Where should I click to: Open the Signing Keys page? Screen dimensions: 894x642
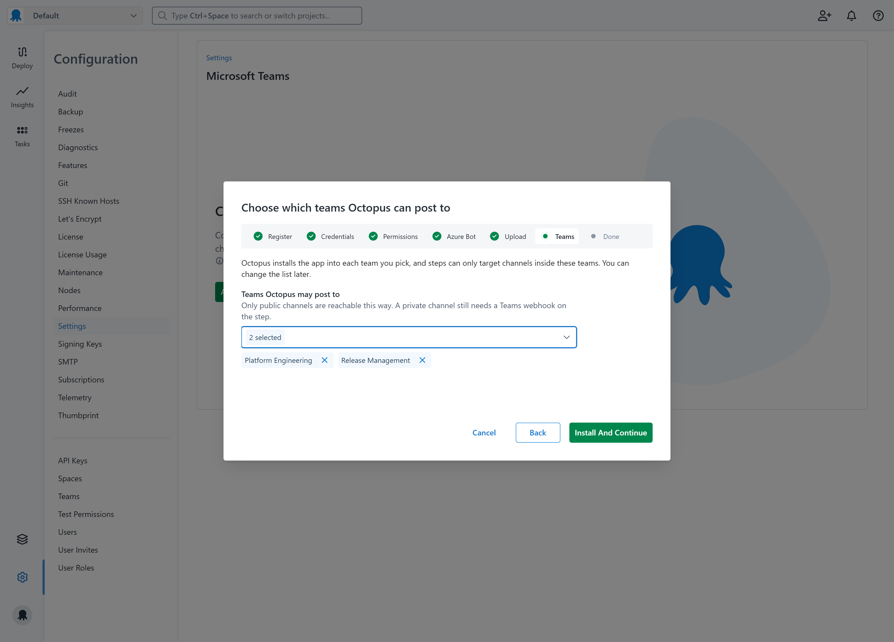80,344
